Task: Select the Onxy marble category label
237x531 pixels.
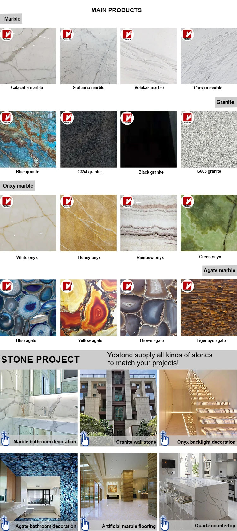Action: pyautogui.click(x=18, y=186)
